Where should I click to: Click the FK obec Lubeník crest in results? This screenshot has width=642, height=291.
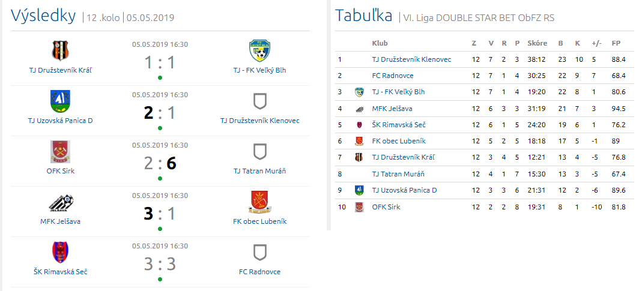pyautogui.click(x=259, y=202)
